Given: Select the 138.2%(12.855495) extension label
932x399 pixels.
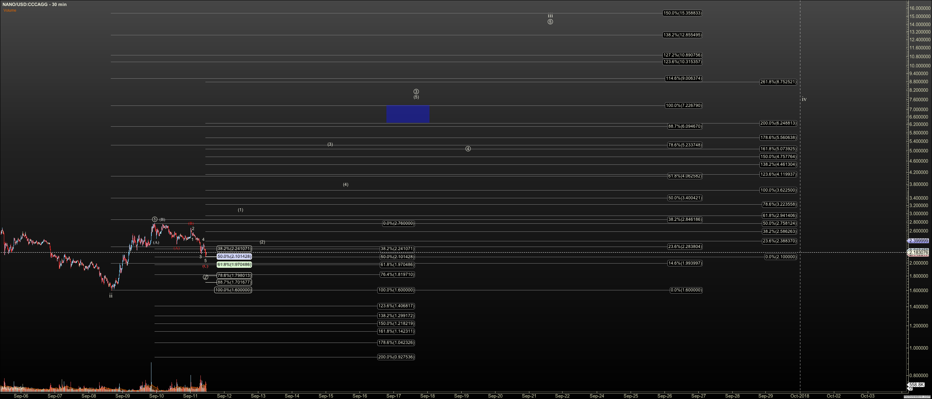Looking at the screenshot, I should pyautogui.click(x=683, y=35).
